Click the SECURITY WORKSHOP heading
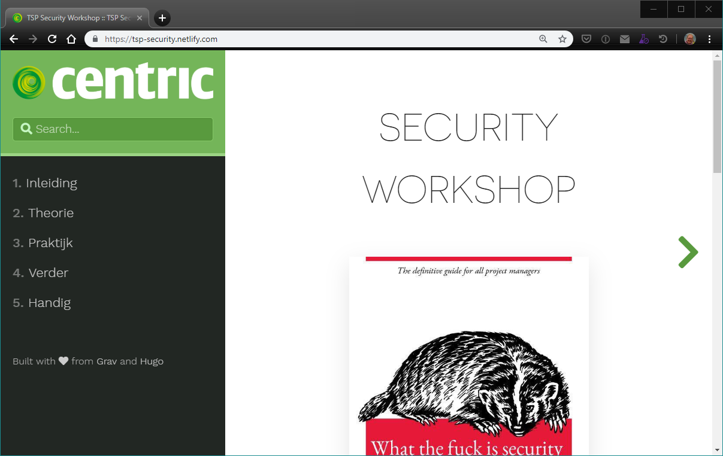The image size is (723, 456). (x=468, y=159)
